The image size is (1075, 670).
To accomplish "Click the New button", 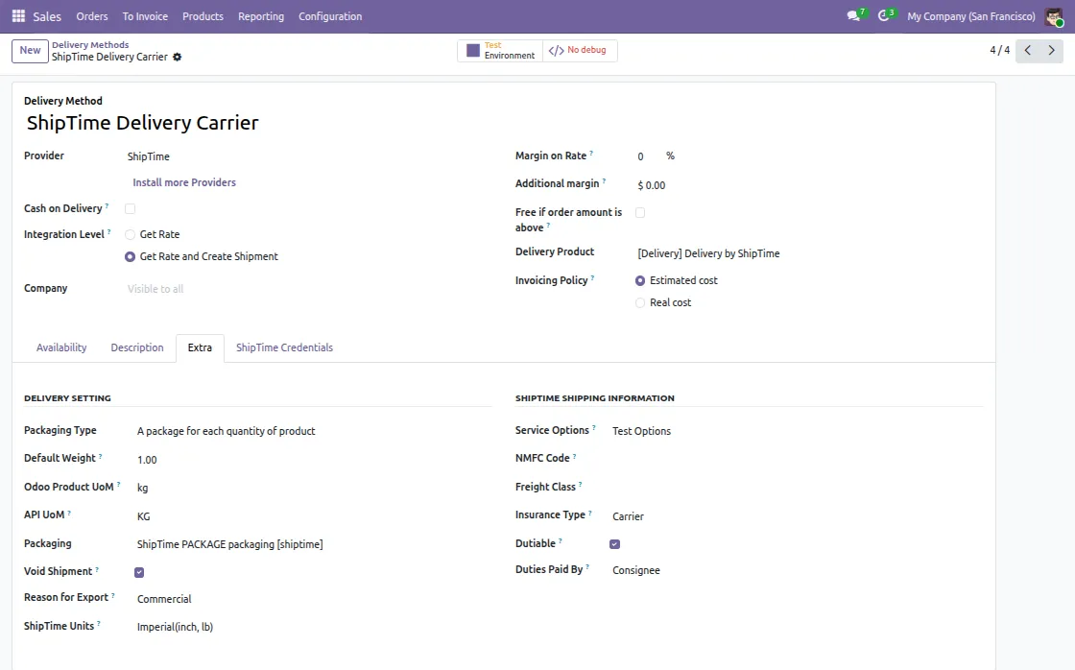I will pyautogui.click(x=30, y=51).
